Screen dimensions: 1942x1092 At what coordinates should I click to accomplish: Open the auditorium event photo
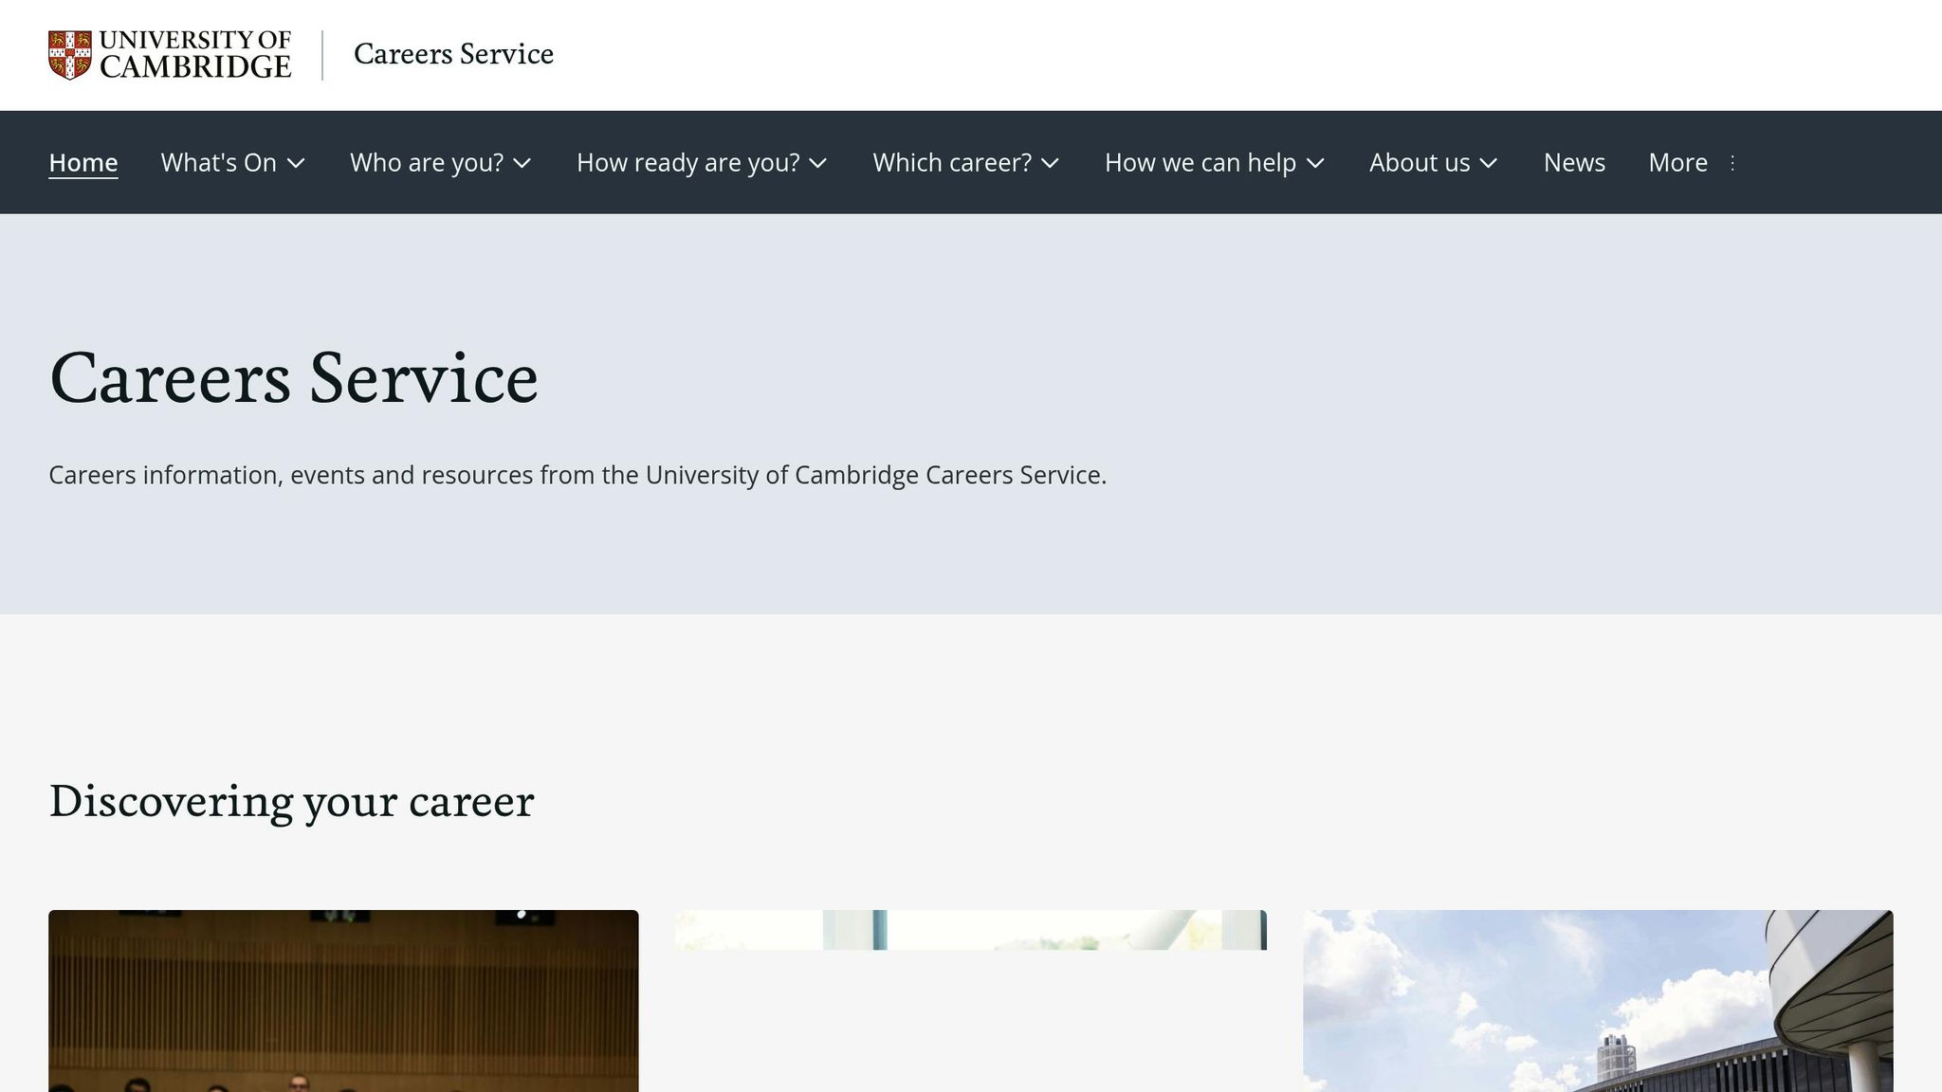342,1001
